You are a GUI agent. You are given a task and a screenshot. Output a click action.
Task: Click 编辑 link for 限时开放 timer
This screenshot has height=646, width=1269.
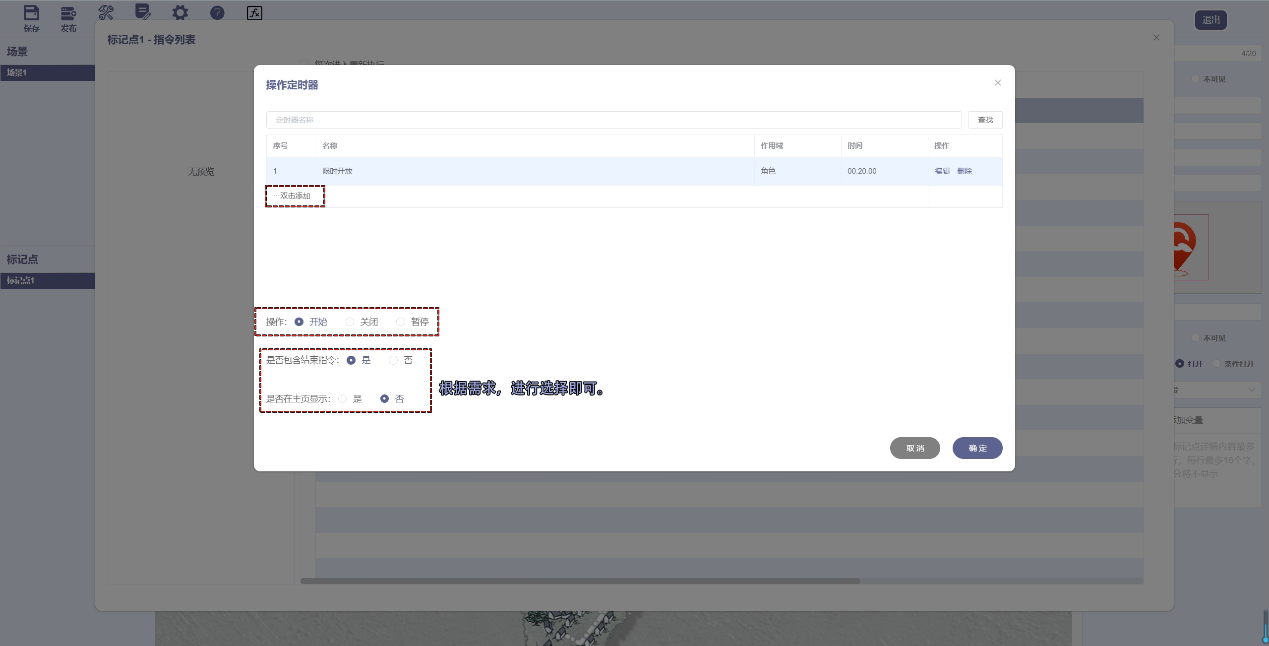coord(942,171)
